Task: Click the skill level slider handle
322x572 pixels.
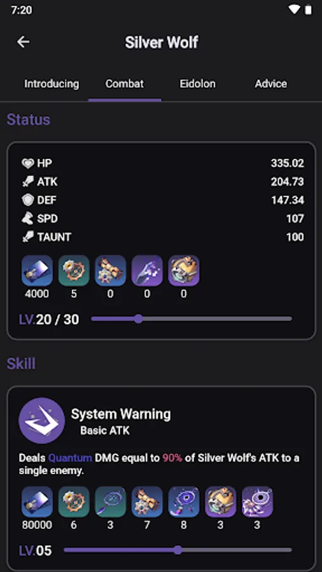Action: click(178, 550)
